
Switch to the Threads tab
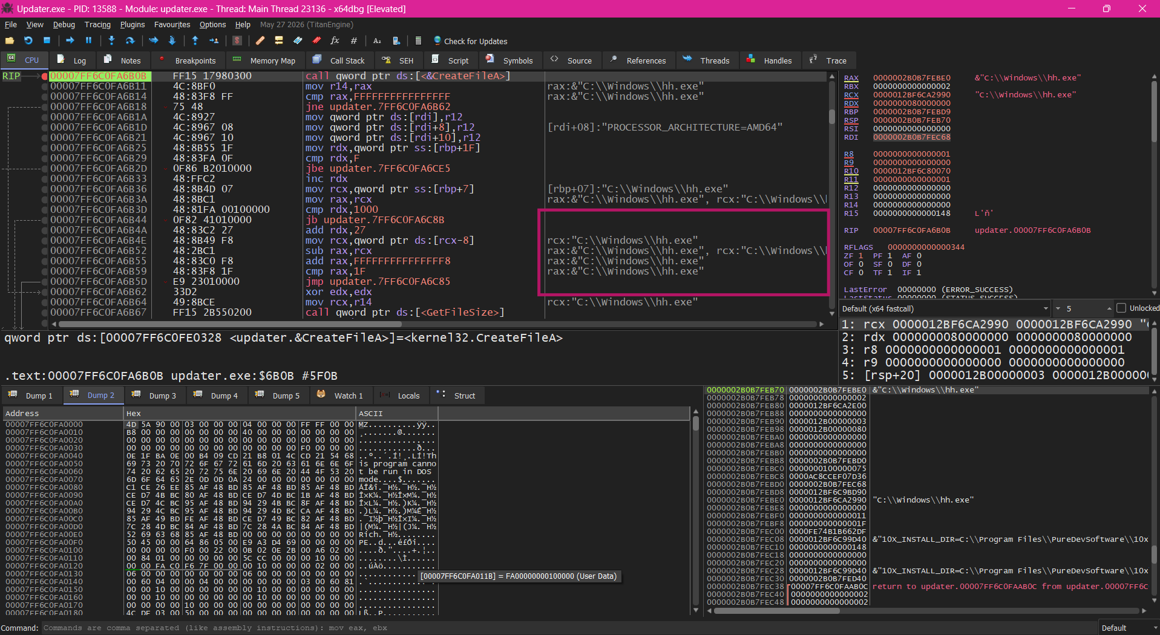tap(706, 60)
